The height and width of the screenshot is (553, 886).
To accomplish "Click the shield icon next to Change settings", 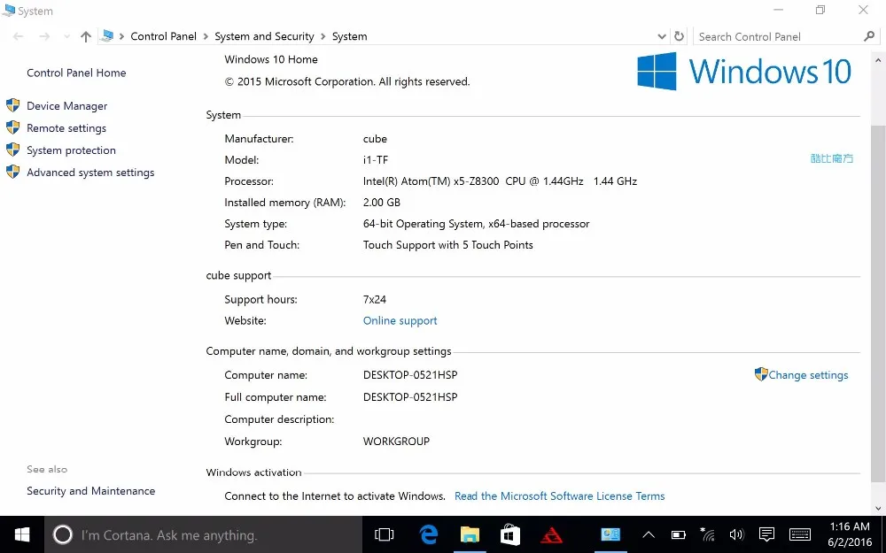I will (761, 374).
